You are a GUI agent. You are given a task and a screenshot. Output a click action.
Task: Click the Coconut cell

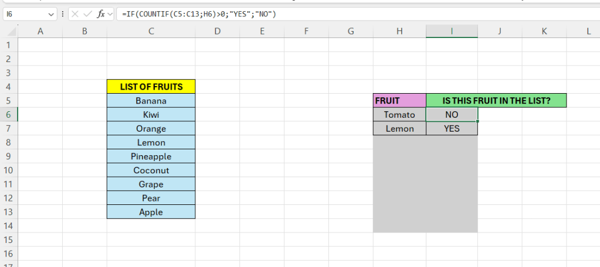click(151, 170)
